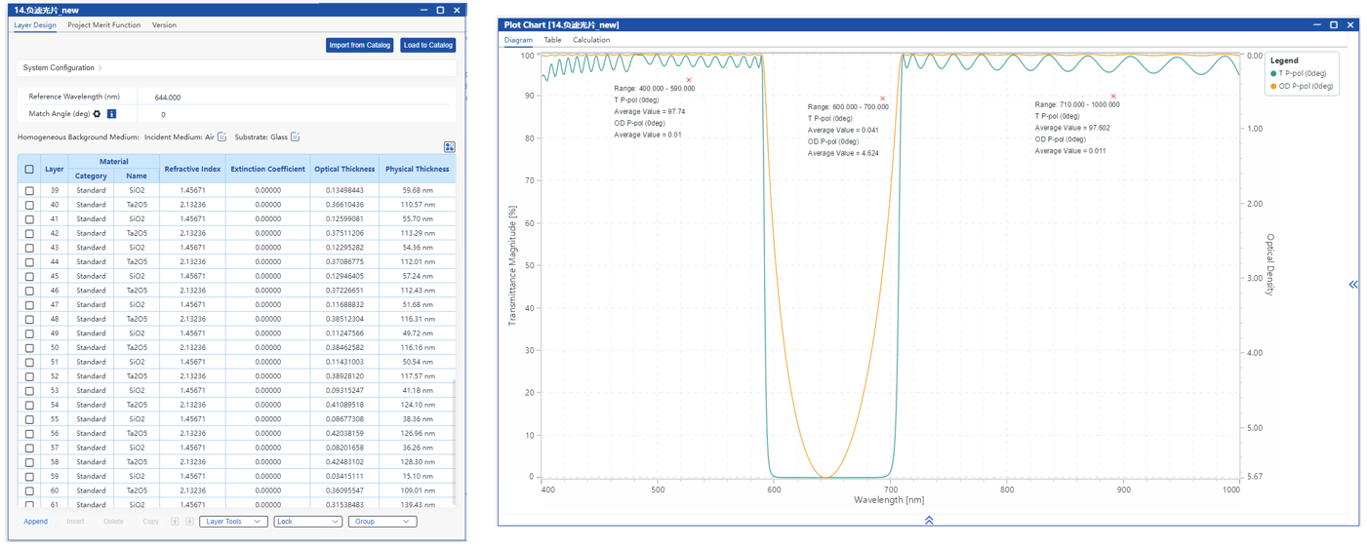This screenshot has width=1367, height=548.
Task: Click the move layer up arrow icon
Action: pyautogui.click(x=175, y=522)
